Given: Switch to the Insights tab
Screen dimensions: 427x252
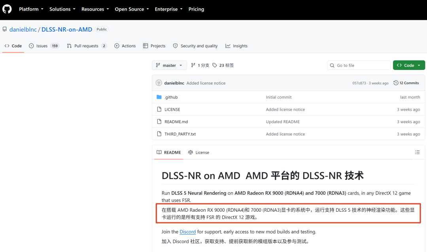Looking at the screenshot, I should click(x=236, y=46).
